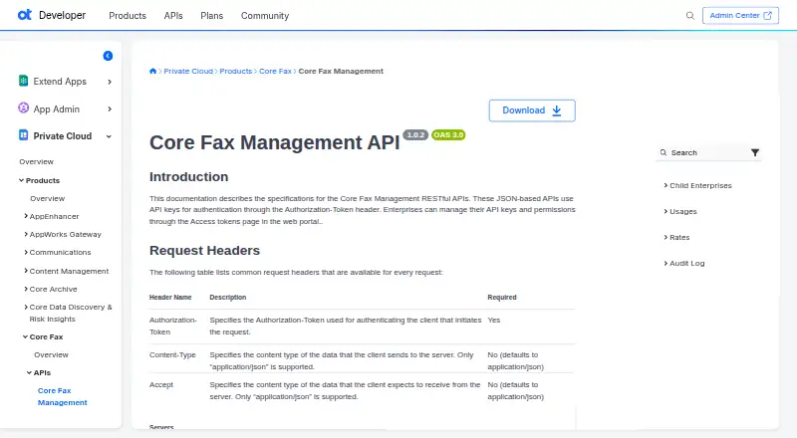Click the Extend Apps green icon

pos(23,81)
